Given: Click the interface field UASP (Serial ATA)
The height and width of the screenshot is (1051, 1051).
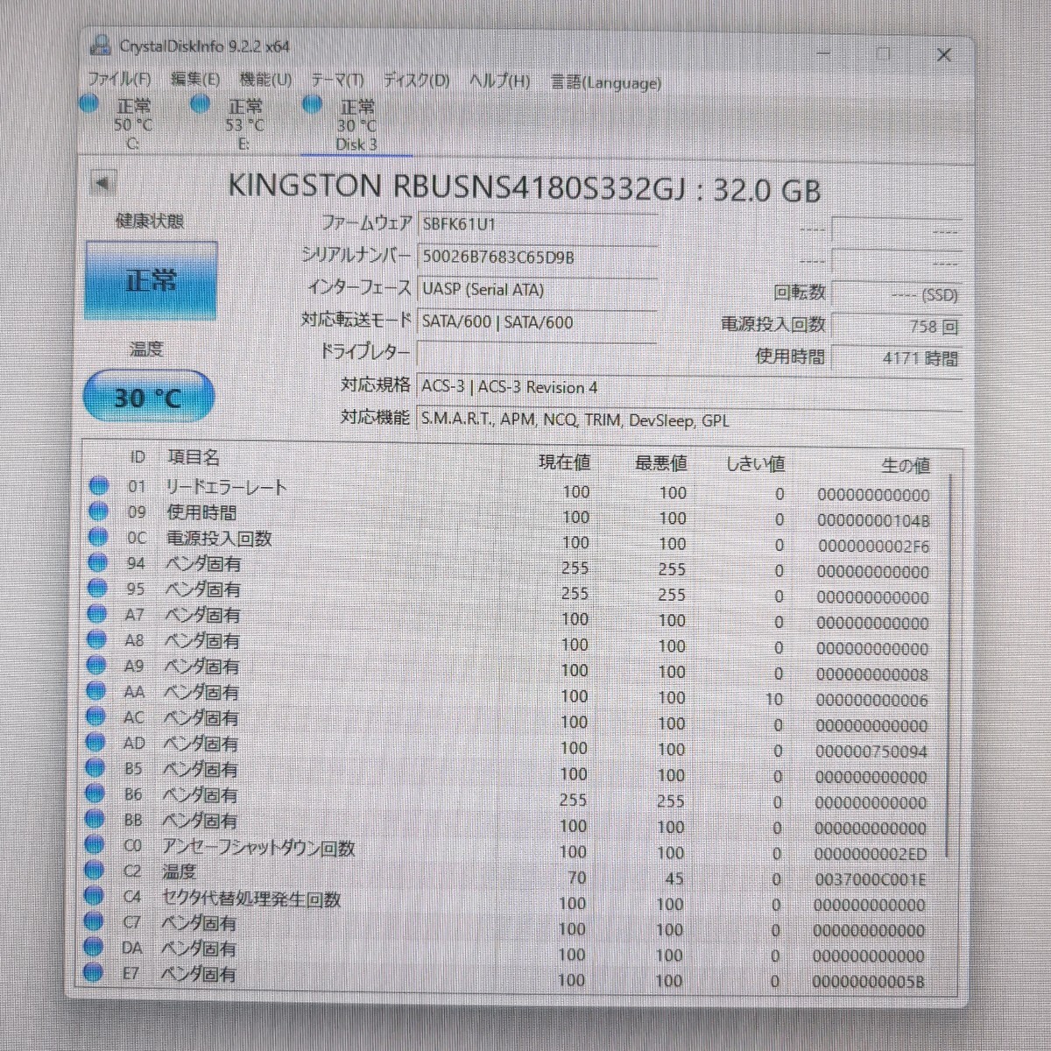Looking at the screenshot, I should tap(537, 289).
